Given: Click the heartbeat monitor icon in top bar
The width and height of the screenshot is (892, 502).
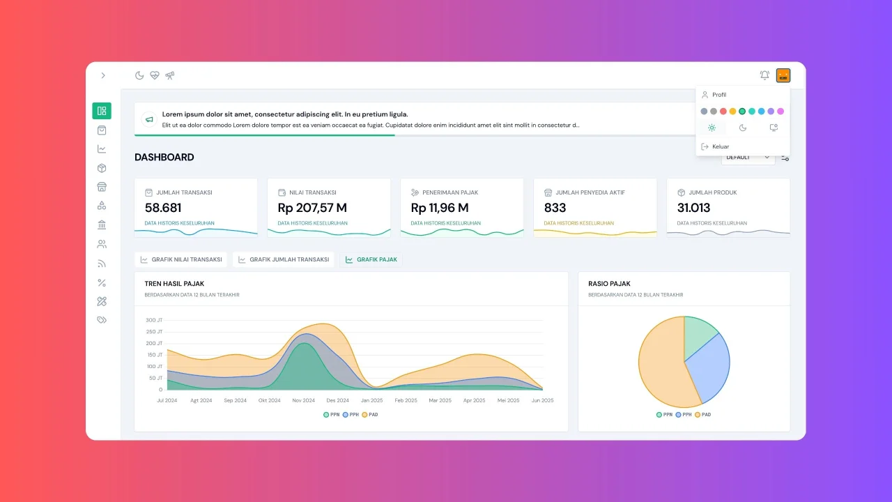Looking at the screenshot, I should [x=155, y=75].
